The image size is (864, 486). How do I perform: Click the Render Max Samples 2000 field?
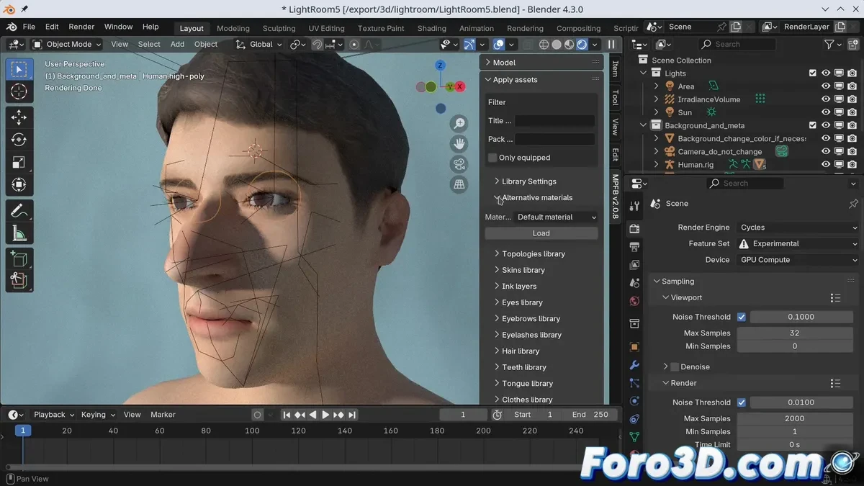click(795, 418)
